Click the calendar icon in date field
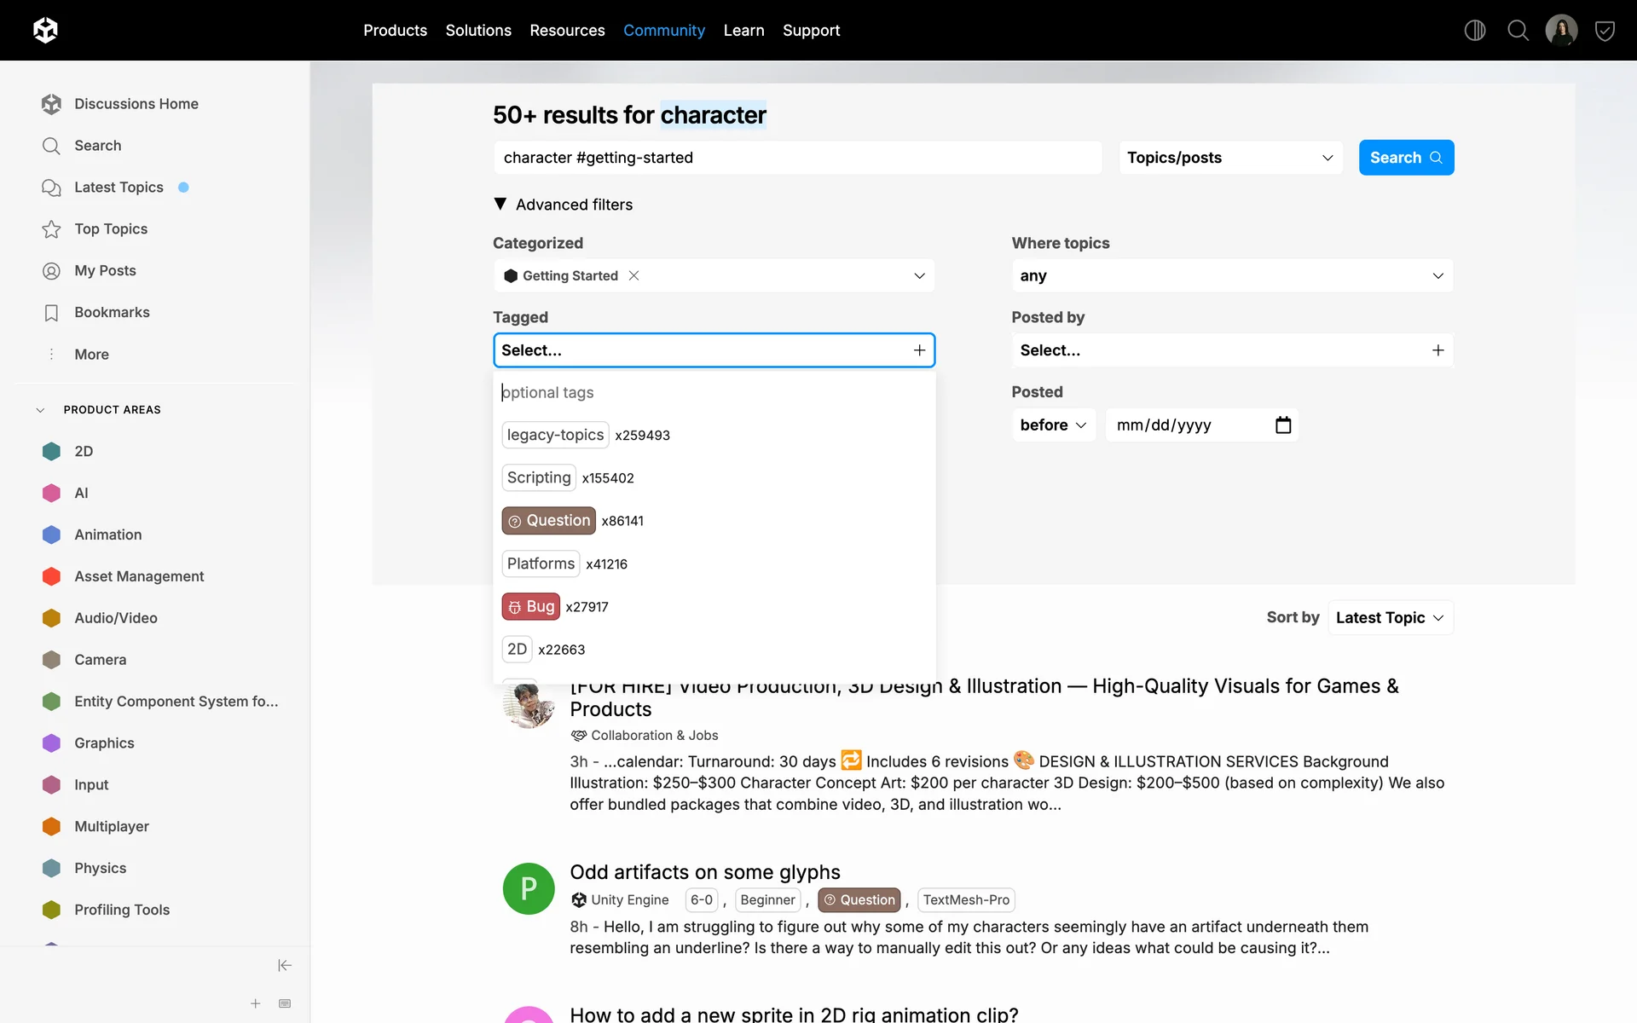This screenshot has width=1637, height=1023. click(1282, 425)
